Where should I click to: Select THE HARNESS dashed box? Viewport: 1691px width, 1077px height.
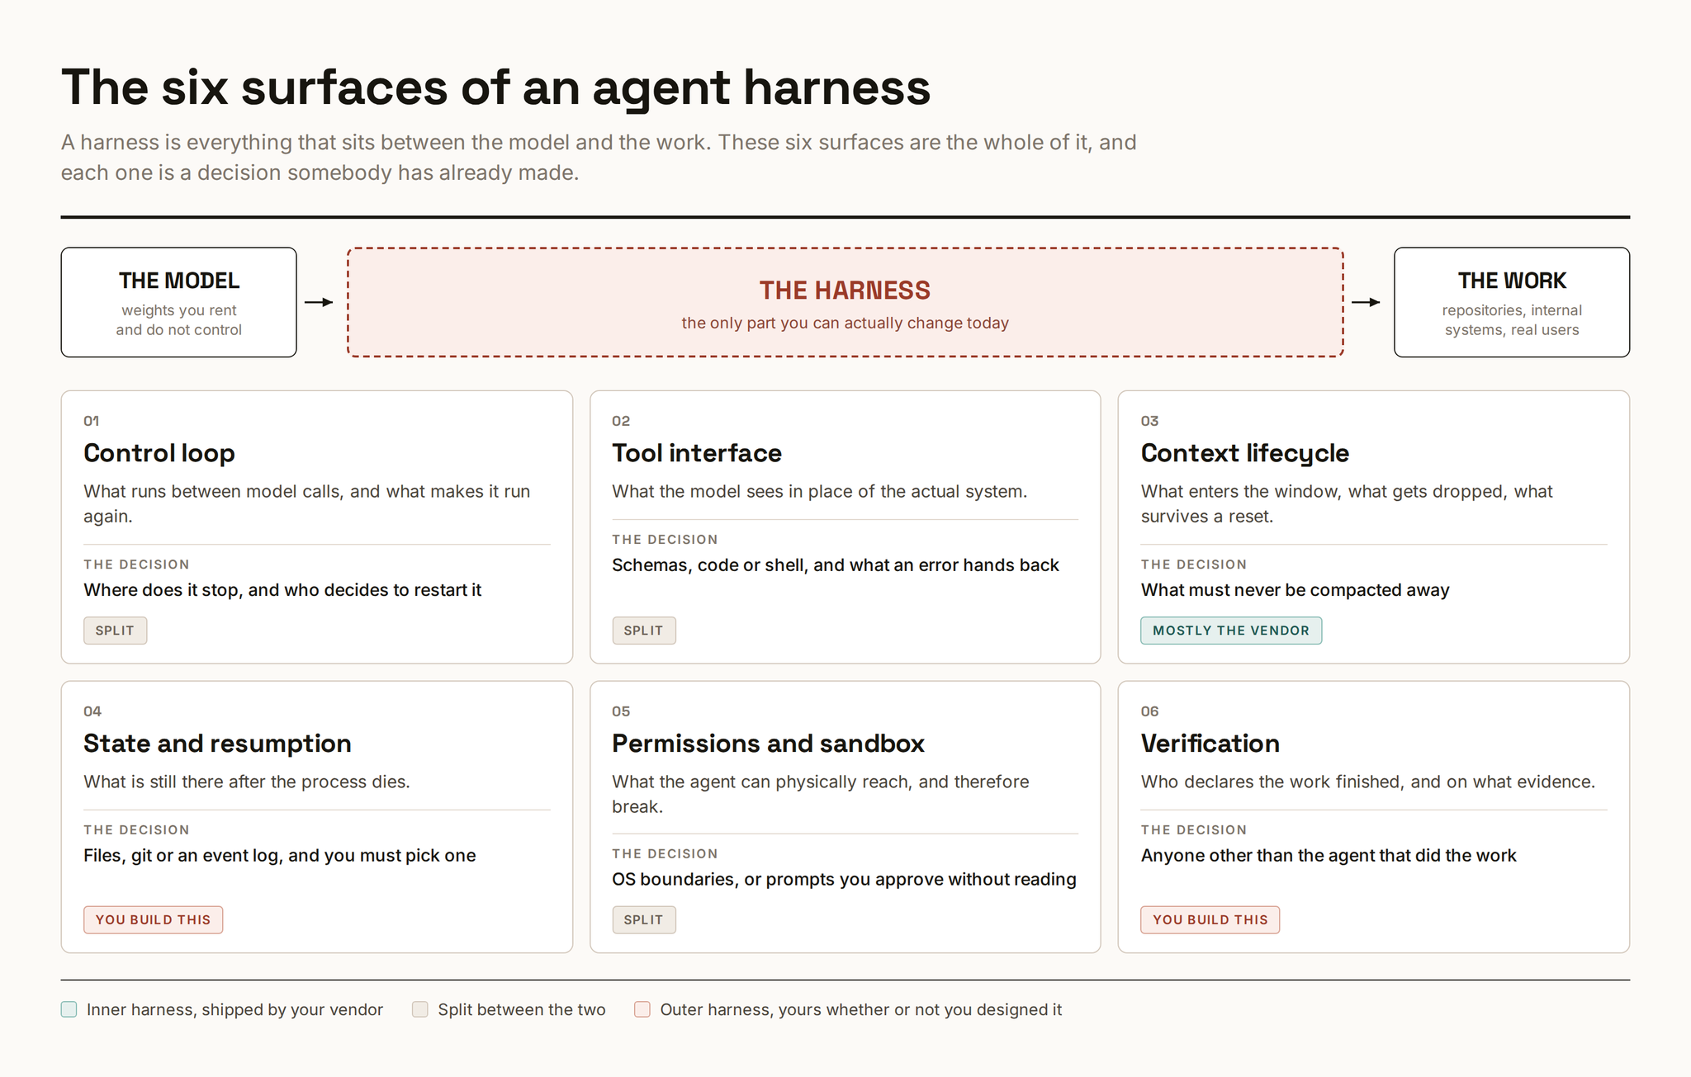[845, 302]
